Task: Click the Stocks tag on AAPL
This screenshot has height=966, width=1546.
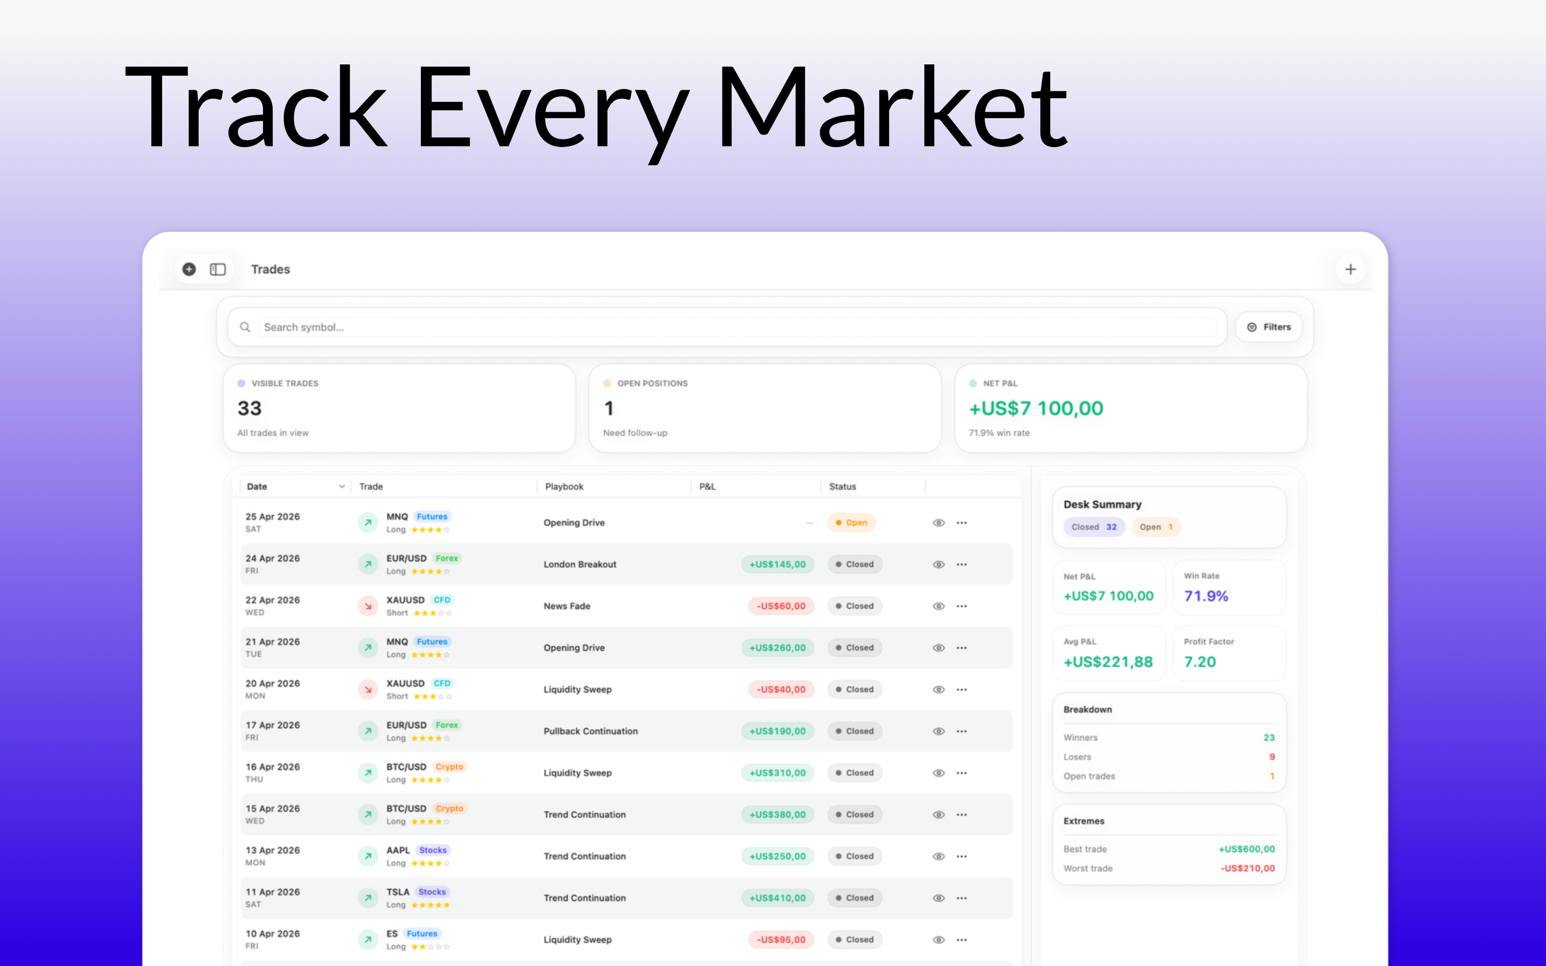Action: coord(433,851)
